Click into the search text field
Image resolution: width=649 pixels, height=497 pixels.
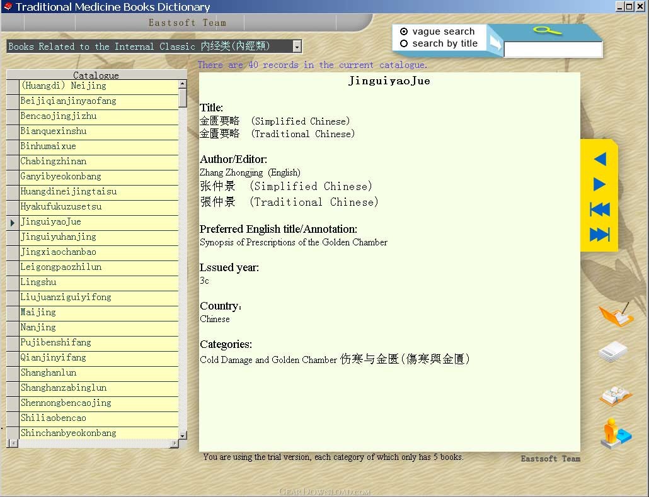[x=553, y=50]
